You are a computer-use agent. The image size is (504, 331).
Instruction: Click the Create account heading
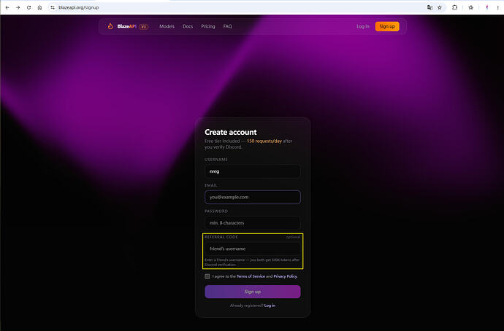click(231, 132)
